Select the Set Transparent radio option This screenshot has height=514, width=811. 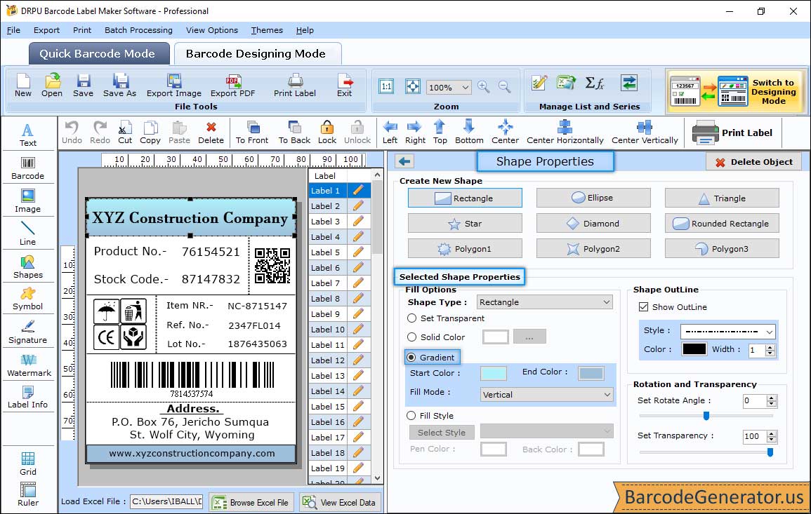pos(411,318)
